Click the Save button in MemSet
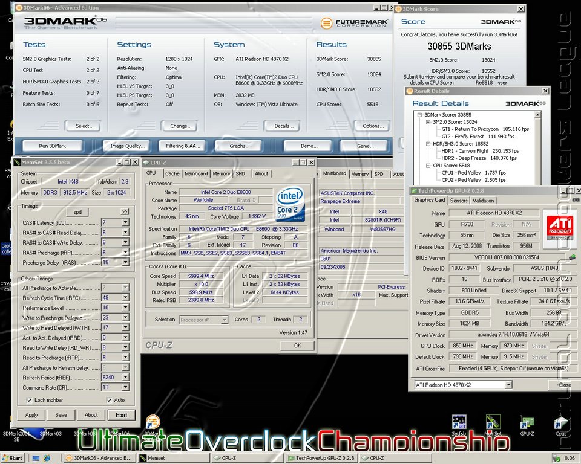Image resolution: width=581 pixels, height=464 pixels. [x=61, y=415]
